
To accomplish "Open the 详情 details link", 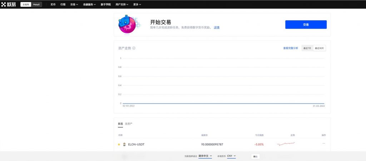I will click(x=217, y=27).
